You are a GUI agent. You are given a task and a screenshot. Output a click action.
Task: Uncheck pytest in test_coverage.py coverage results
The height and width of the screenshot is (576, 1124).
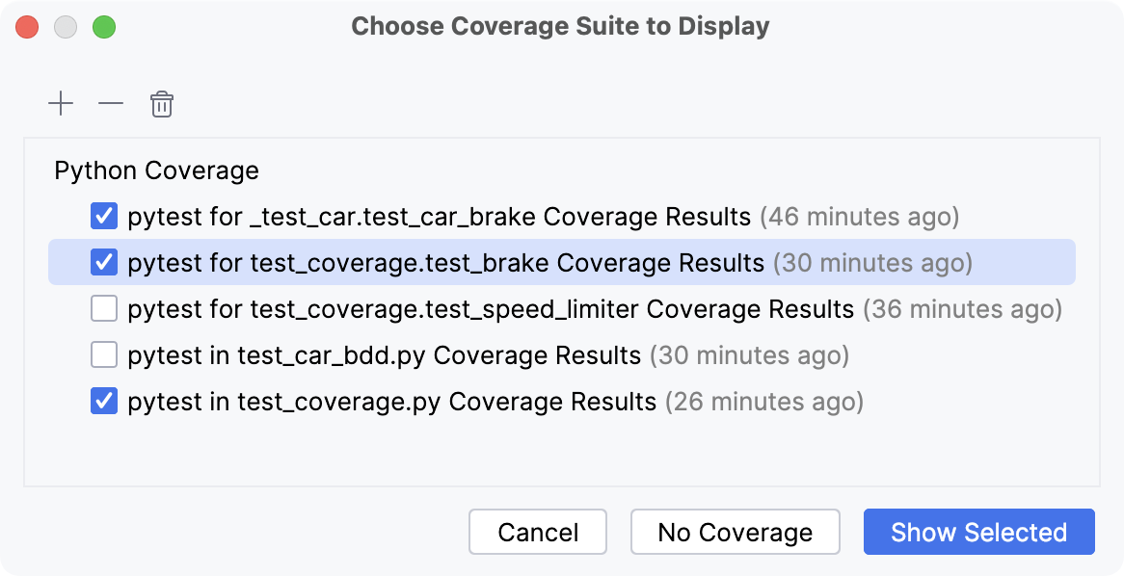click(103, 401)
